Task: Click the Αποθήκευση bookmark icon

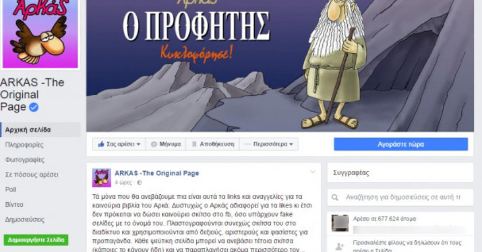Action: coord(194,144)
